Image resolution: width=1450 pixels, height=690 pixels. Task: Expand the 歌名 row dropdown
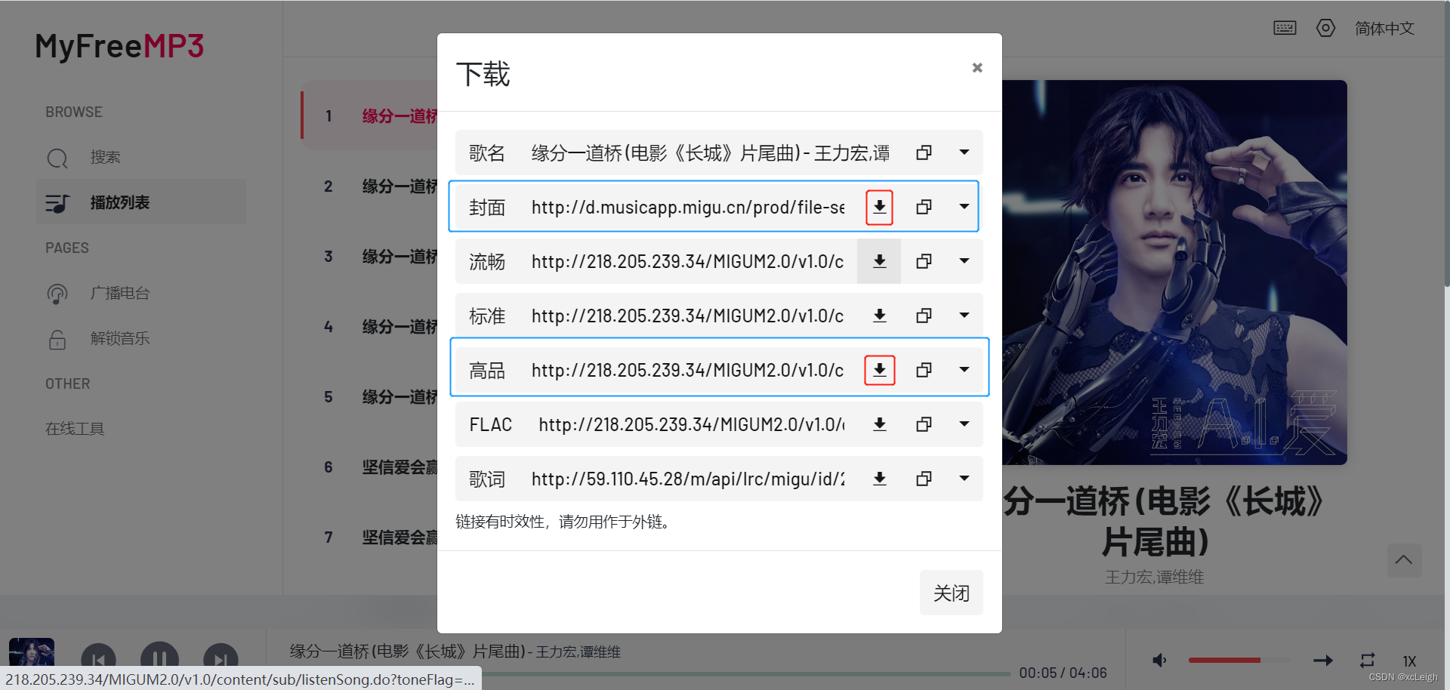[x=964, y=152]
